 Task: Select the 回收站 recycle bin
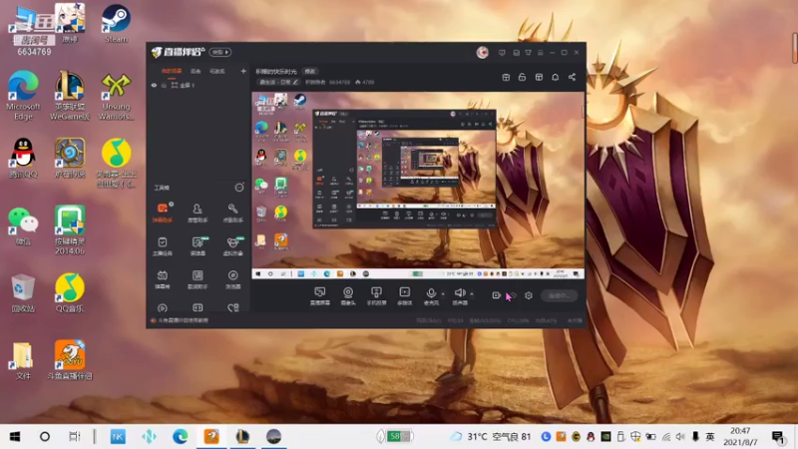point(23,292)
